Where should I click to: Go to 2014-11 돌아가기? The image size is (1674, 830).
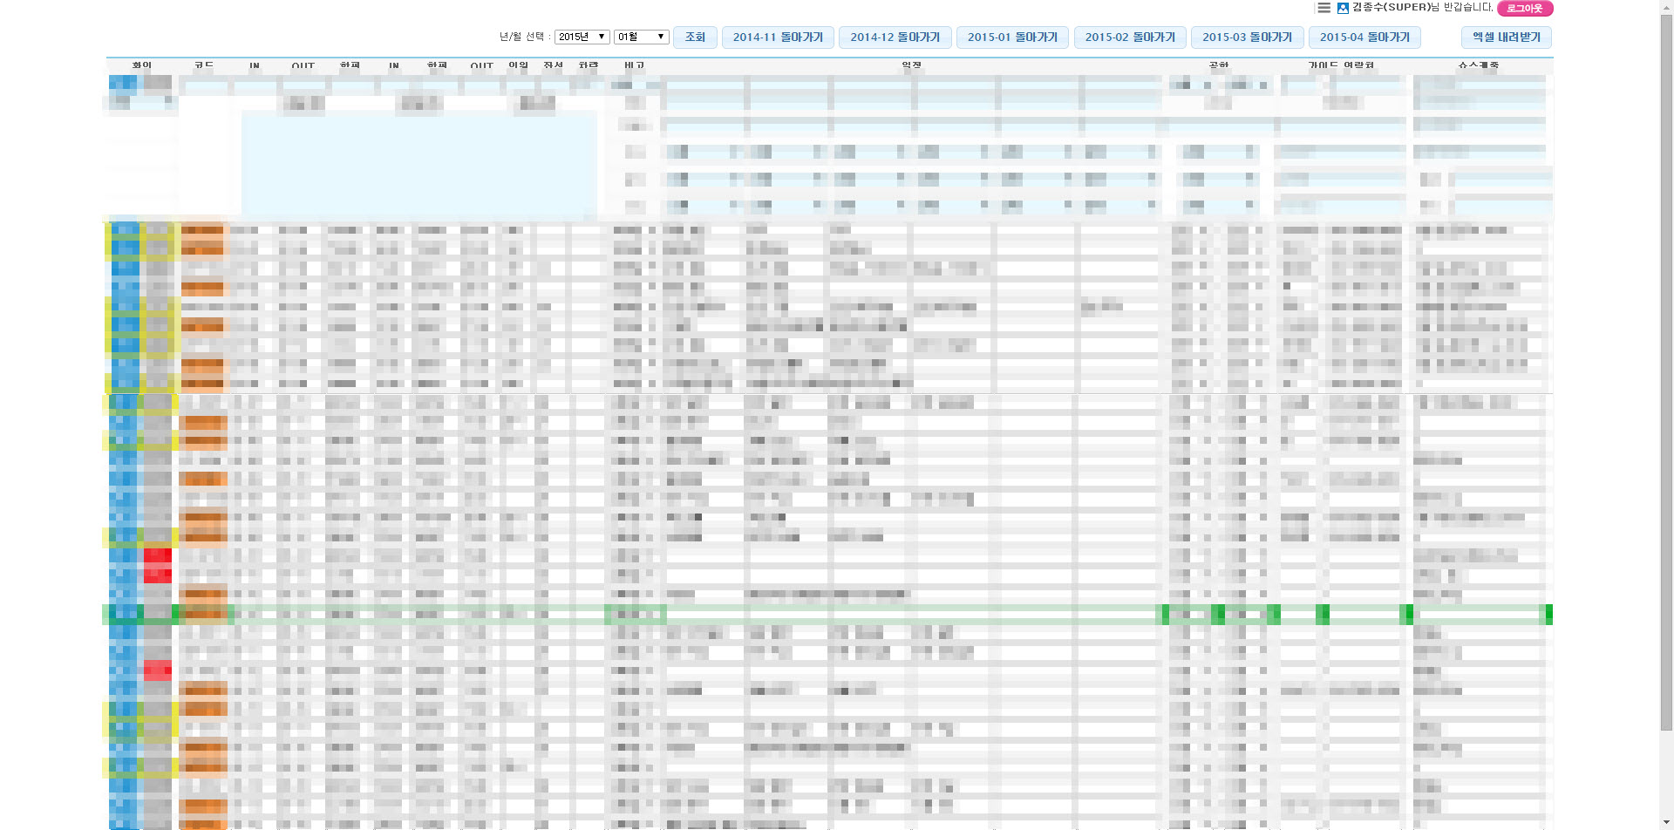pos(778,37)
